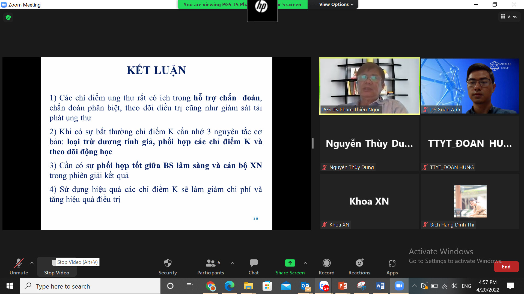Click the HP logo thumbnail at top
The width and height of the screenshot is (524, 294).
[262, 10]
